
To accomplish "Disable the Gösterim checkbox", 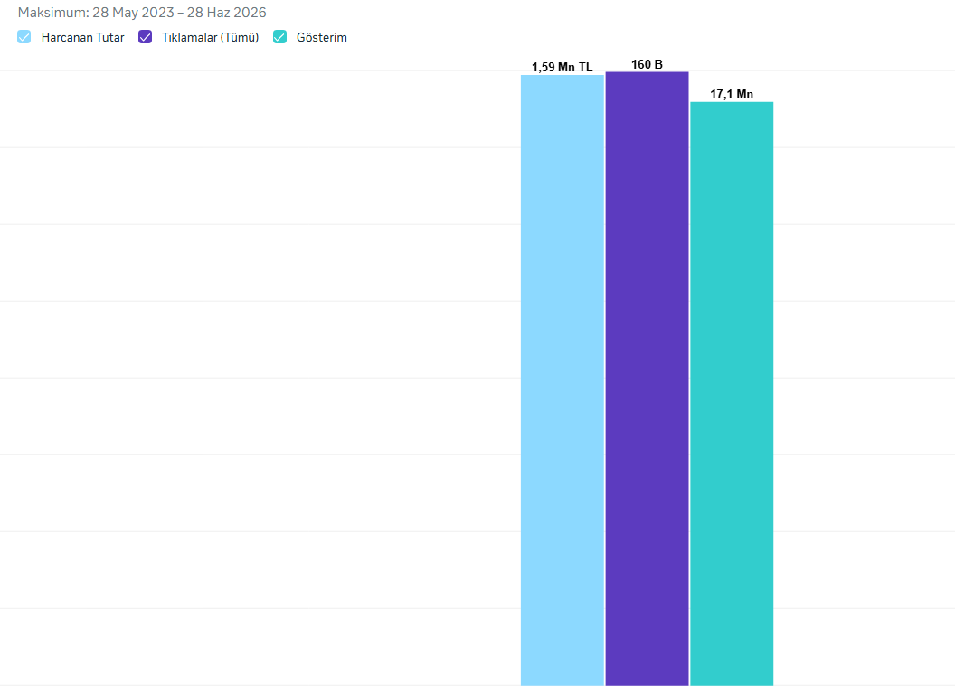I will [279, 37].
